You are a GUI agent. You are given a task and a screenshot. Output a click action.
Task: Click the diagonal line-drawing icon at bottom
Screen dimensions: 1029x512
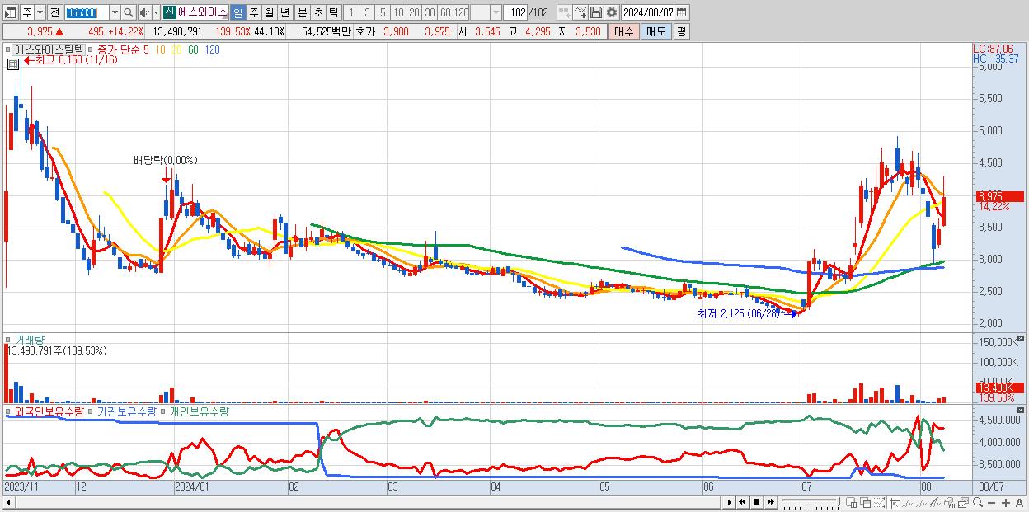coord(935,503)
